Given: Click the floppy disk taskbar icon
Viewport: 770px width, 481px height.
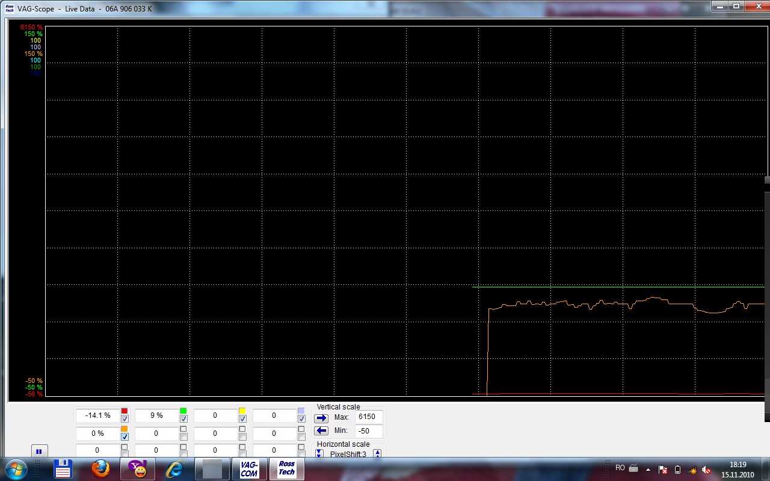Looking at the screenshot, I should tap(63, 469).
